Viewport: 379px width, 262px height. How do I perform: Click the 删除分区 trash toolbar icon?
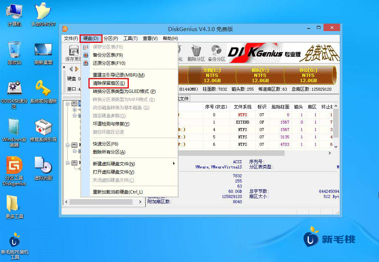(x=196, y=53)
